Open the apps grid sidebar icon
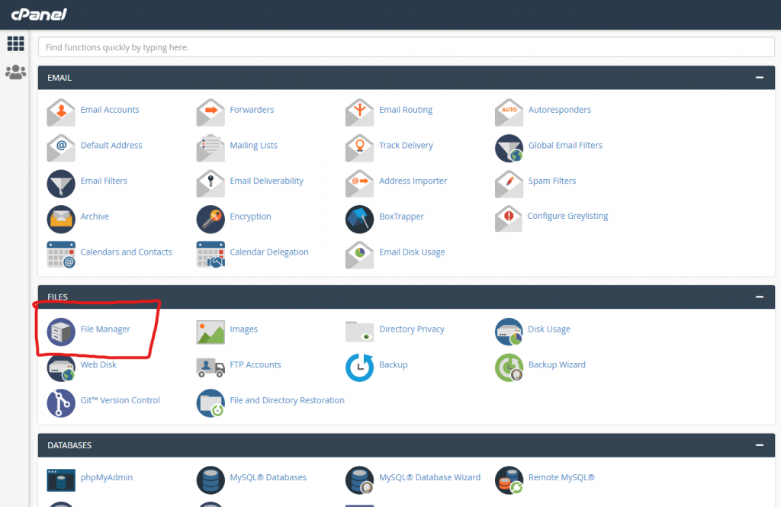This screenshot has height=507, width=781. [15, 43]
